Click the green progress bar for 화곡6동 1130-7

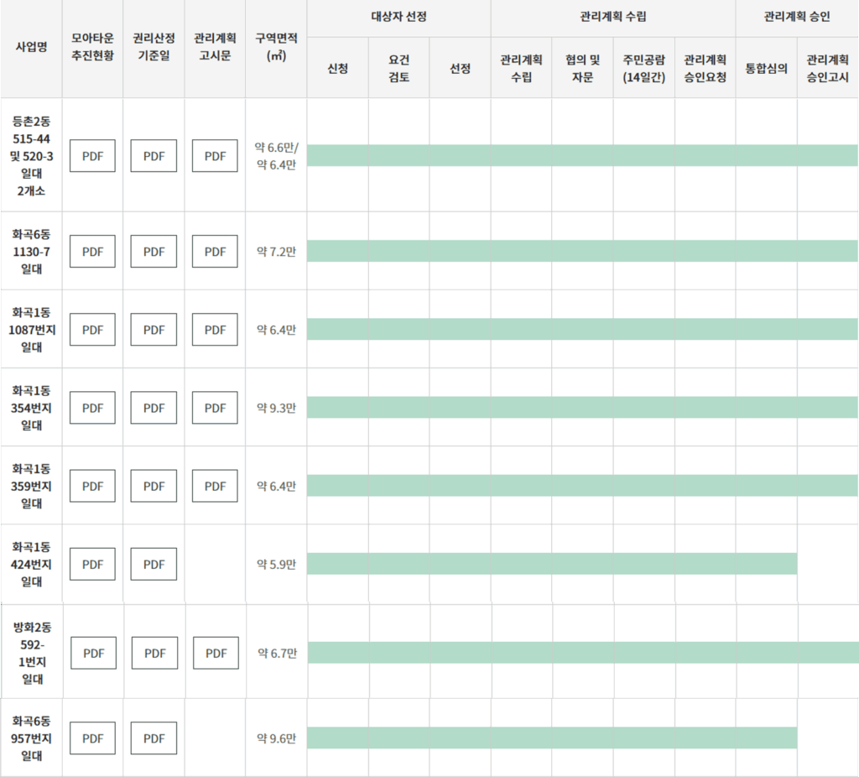click(582, 251)
